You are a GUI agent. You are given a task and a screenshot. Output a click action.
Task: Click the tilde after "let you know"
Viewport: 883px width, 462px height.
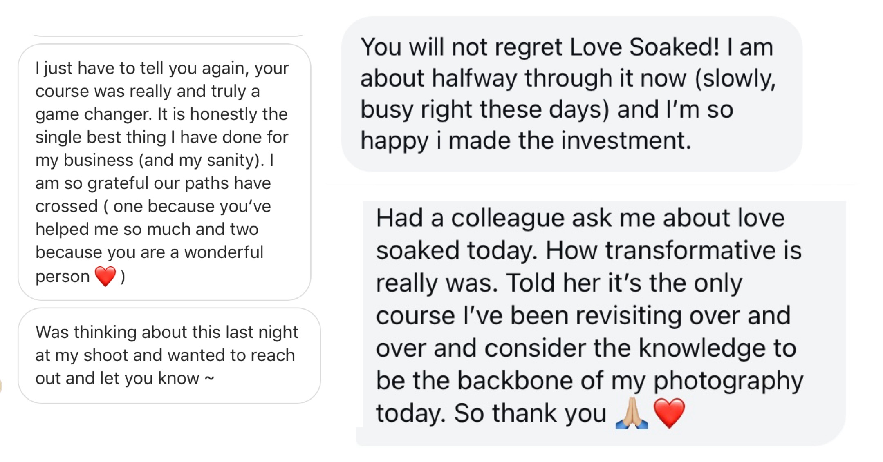click(209, 378)
